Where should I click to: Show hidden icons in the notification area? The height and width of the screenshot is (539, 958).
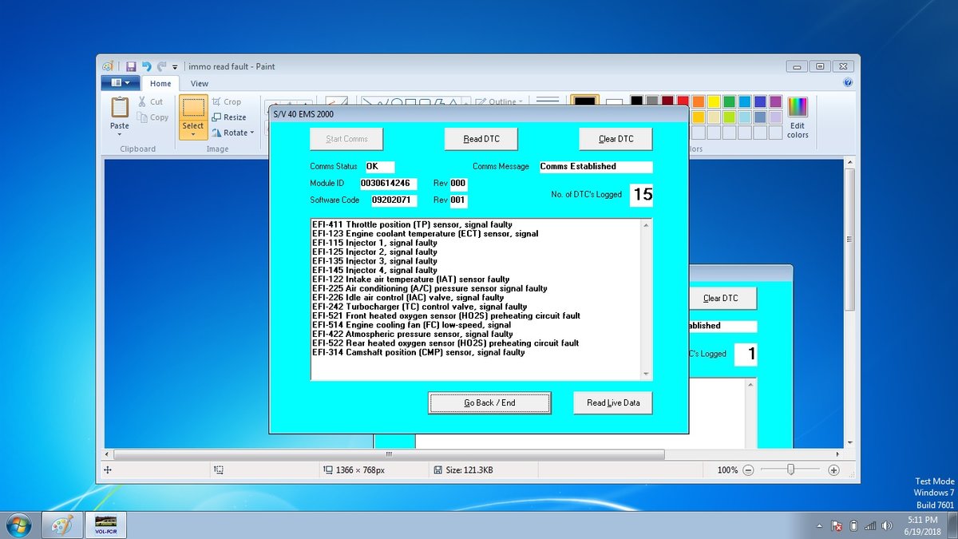[818, 525]
